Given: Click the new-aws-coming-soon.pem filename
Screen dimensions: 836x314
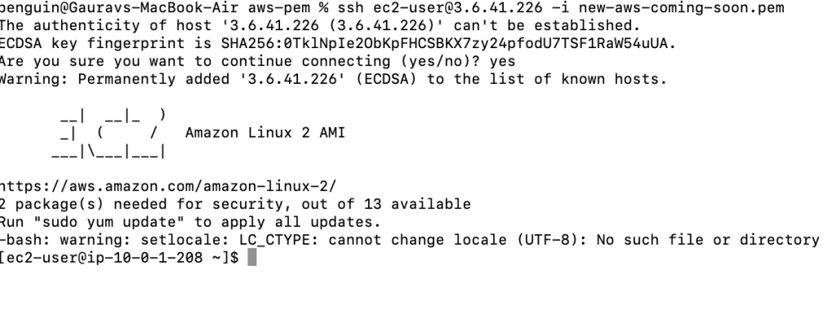Looking at the screenshot, I should click(x=682, y=8).
